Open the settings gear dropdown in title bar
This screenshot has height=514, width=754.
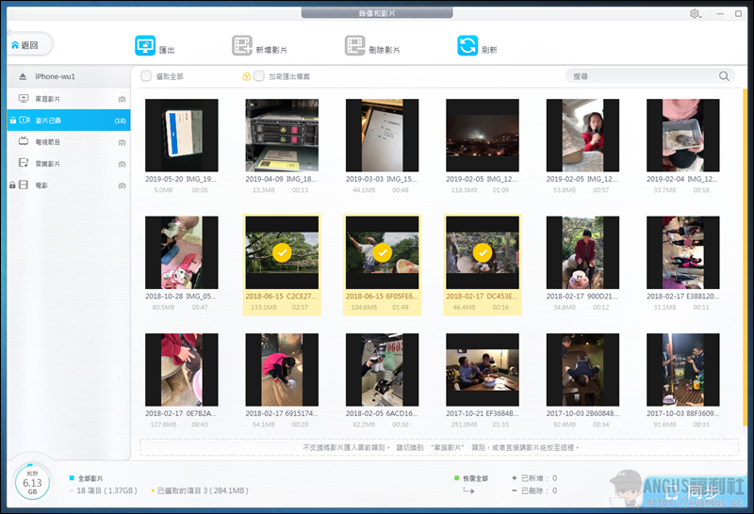(x=696, y=14)
